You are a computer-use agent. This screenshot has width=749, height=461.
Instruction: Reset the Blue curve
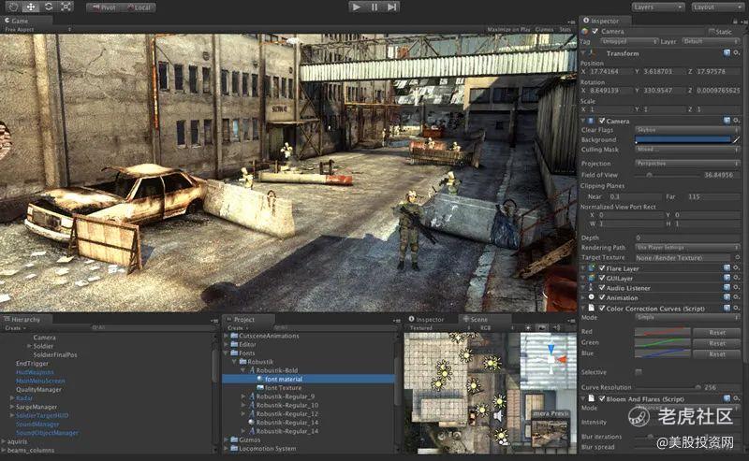pyautogui.click(x=717, y=354)
